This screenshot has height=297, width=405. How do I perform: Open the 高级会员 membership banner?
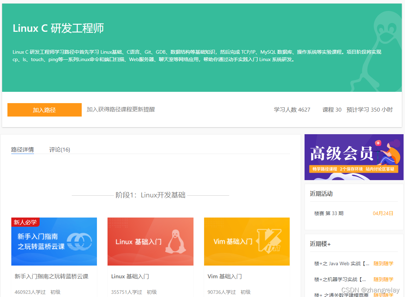pyautogui.click(x=354, y=157)
